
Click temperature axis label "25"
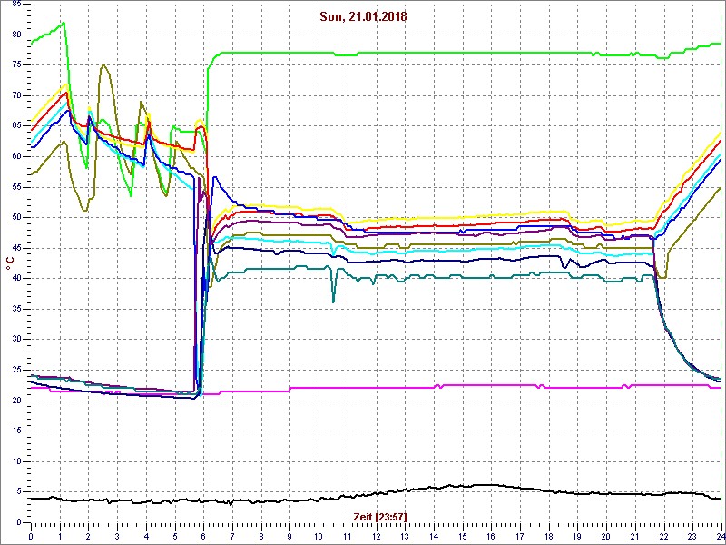15,371
